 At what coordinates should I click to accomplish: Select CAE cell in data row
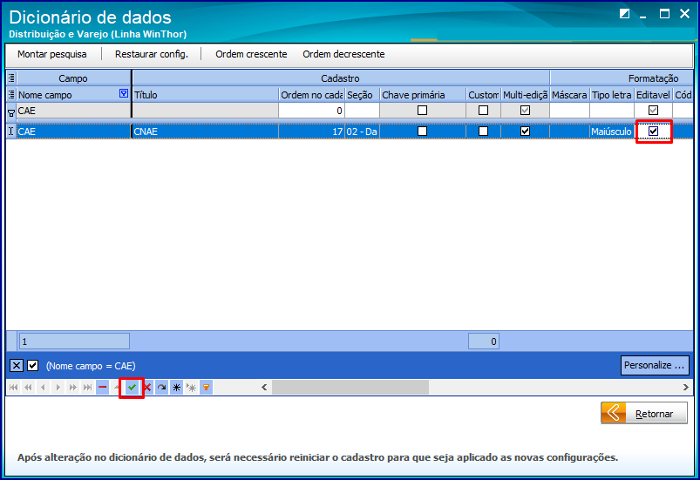[x=73, y=132]
